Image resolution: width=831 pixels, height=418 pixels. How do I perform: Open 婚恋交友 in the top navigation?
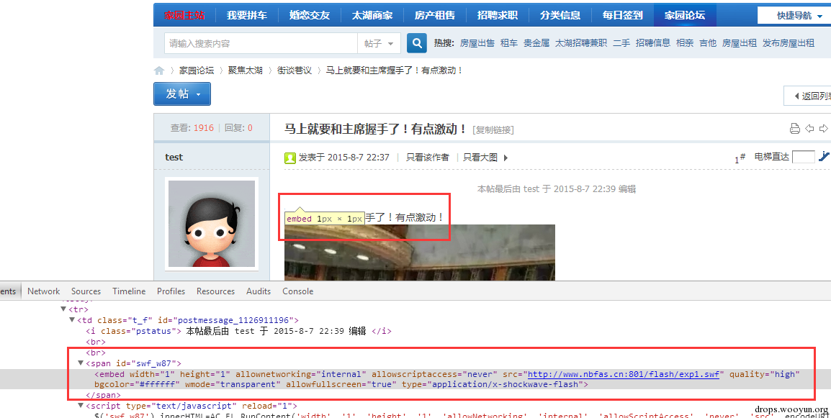[x=310, y=15]
